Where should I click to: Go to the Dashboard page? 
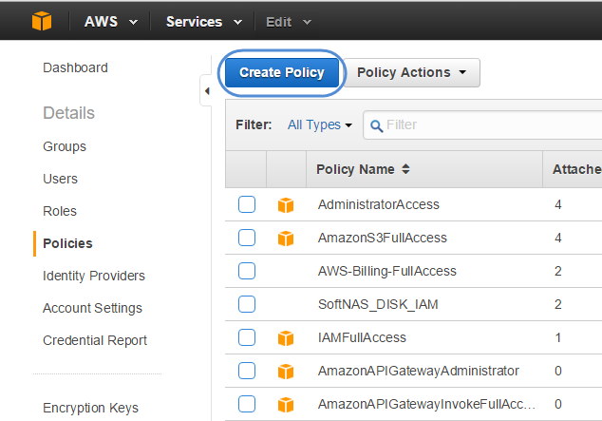[75, 67]
